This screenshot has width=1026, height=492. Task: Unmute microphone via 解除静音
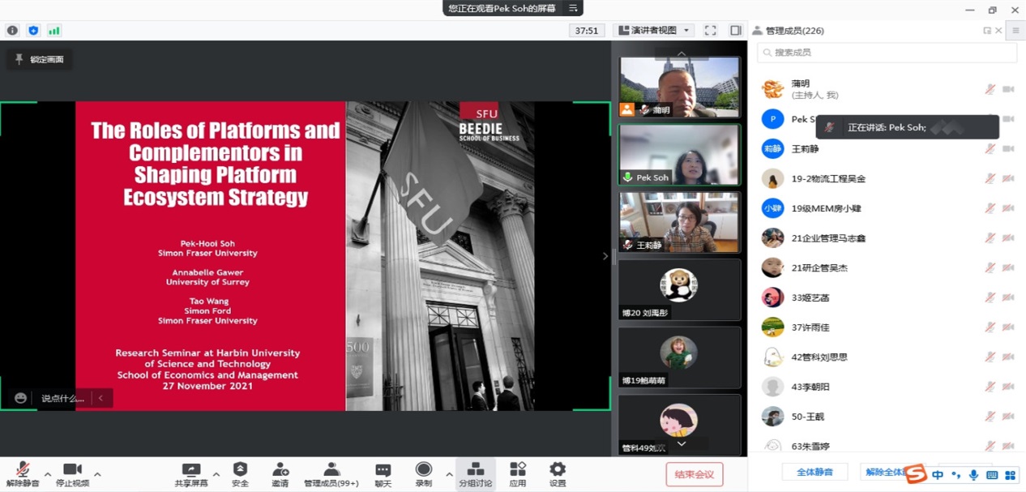[22, 474]
